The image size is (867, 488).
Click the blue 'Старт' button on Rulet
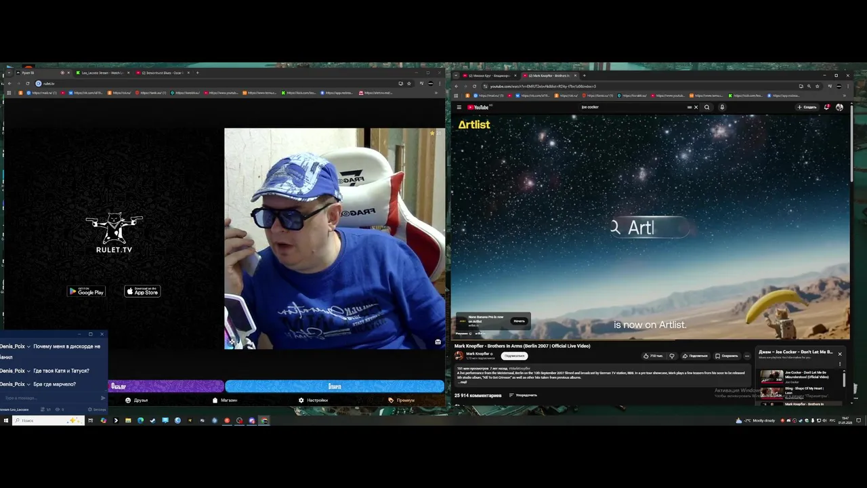point(335,386)
